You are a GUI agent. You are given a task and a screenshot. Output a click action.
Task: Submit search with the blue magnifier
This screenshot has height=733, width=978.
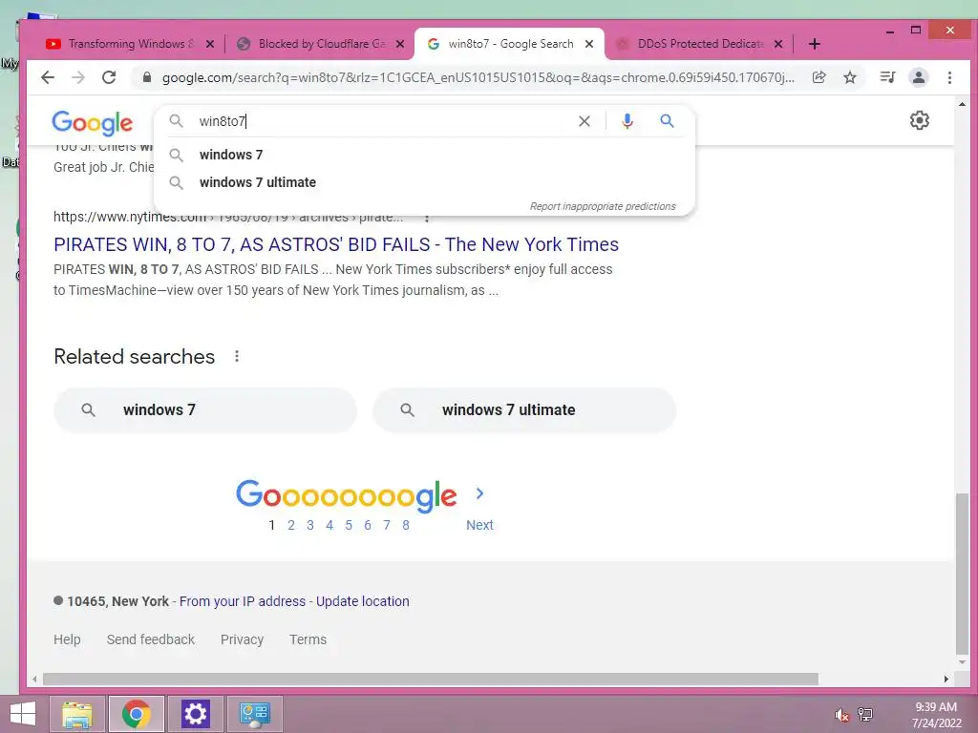point(667,121)
